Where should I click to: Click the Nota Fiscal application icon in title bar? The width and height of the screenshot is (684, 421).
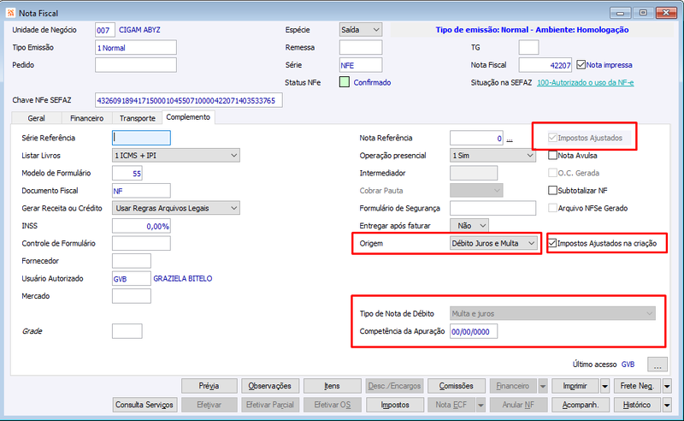tap(10, 13)
